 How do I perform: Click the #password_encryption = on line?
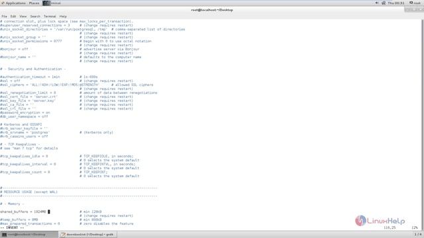[x=25, y=112]
